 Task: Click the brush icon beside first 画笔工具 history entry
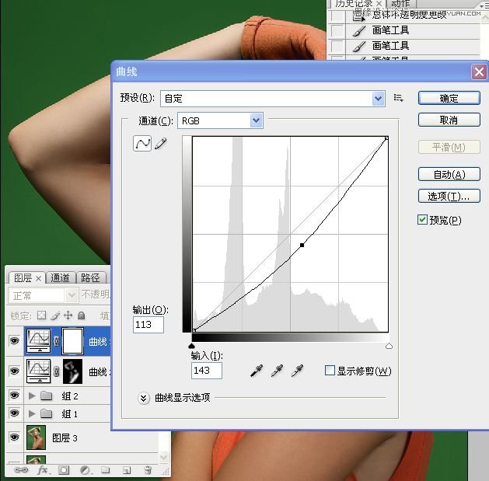coord(359,31)
